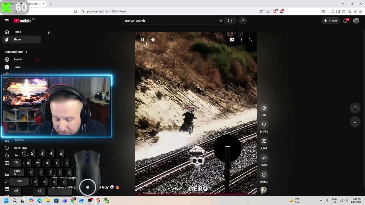Dislike this Short
This screenshot has height=205, width=365.
[264, 124]
